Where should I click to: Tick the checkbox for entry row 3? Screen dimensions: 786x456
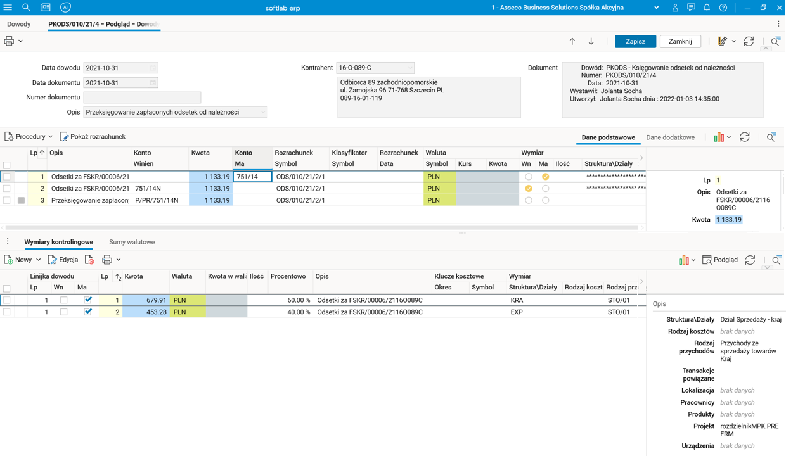coord(7,200)
